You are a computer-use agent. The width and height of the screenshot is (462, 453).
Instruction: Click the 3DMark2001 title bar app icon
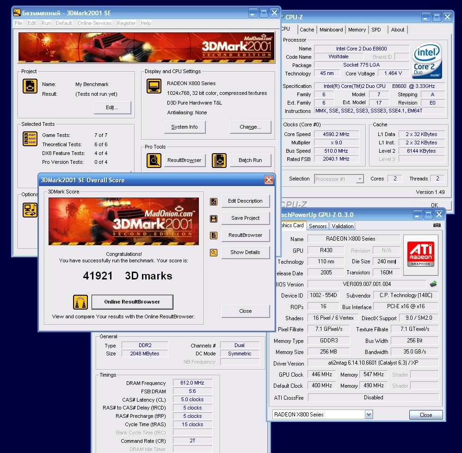pyautogui.click(x=17, y=12)
